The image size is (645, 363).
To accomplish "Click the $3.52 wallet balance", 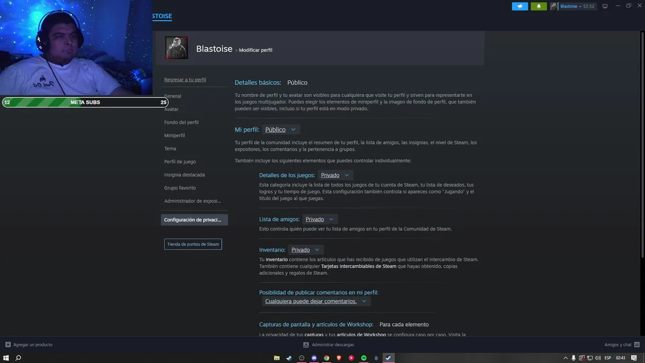I will tap(589, 6).
